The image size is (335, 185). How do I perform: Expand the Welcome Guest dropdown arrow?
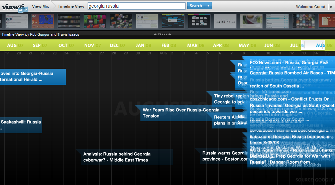click(330, 7)
